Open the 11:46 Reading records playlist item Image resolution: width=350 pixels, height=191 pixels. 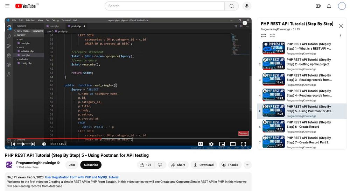(x=302, y=80)
